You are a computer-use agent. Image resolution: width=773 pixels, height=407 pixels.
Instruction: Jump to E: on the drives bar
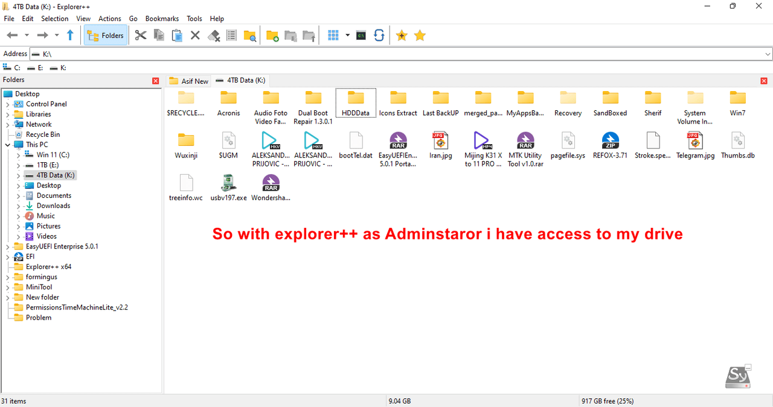pyautogui.click(x=35, y=68)
